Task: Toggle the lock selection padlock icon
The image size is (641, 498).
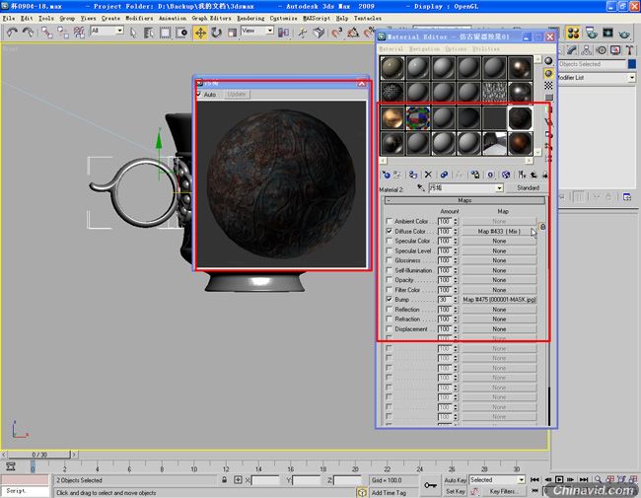Action: (224, 479)
